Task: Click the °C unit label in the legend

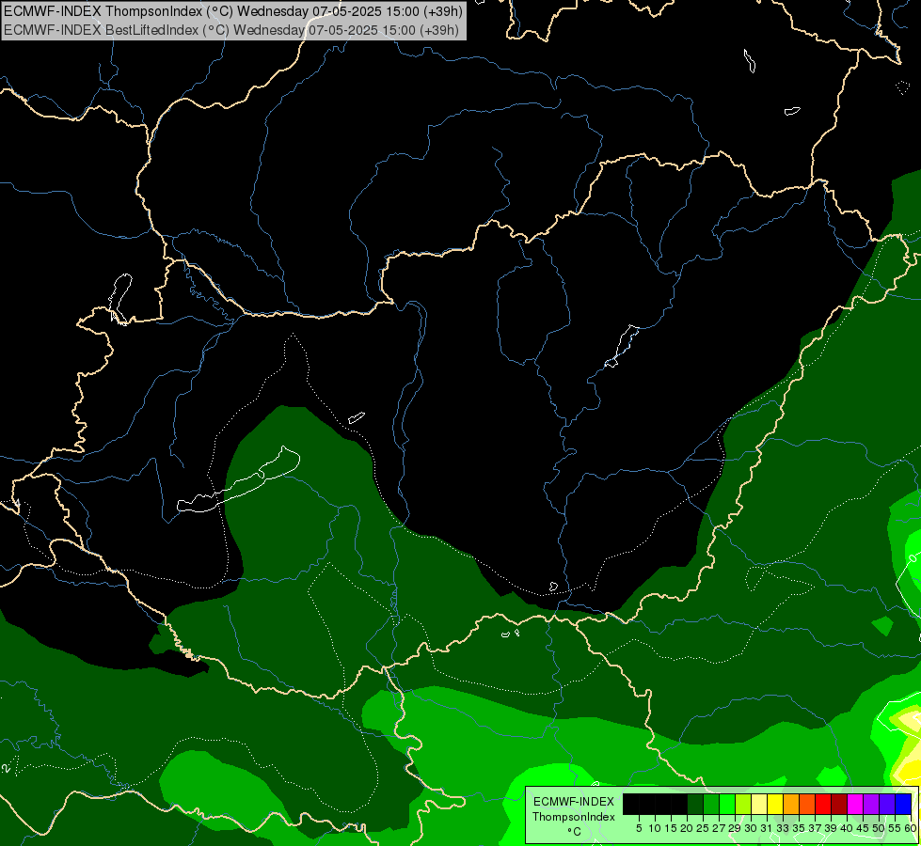Action: click(x=575, y=832)
